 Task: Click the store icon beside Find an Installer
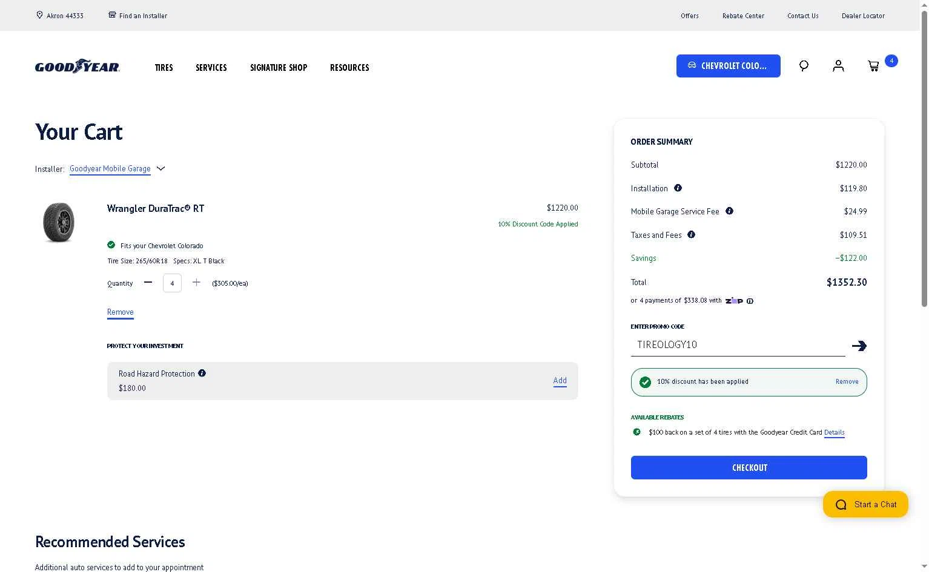coord(112,15)
